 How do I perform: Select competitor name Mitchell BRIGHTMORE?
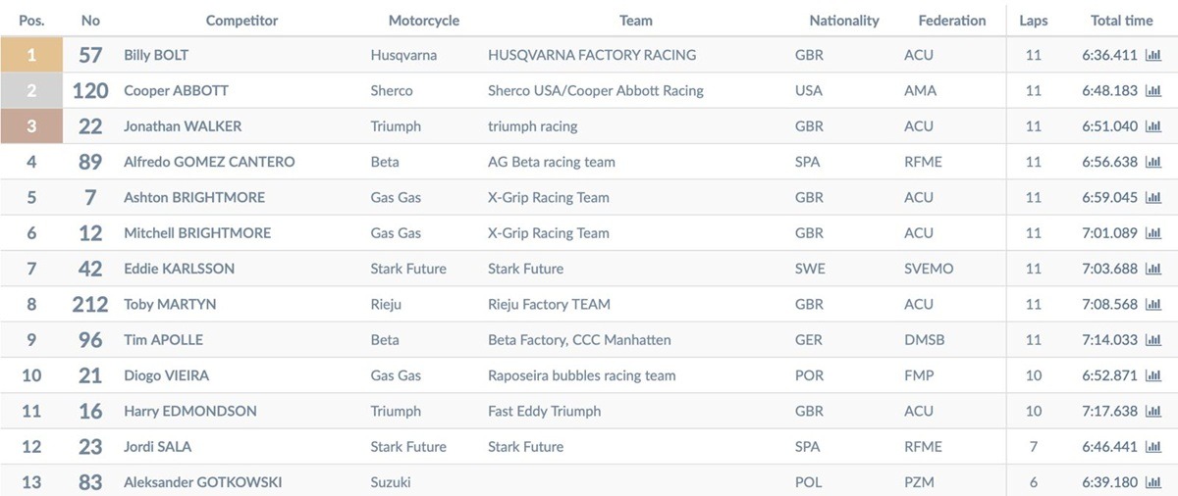click(197, 233)
